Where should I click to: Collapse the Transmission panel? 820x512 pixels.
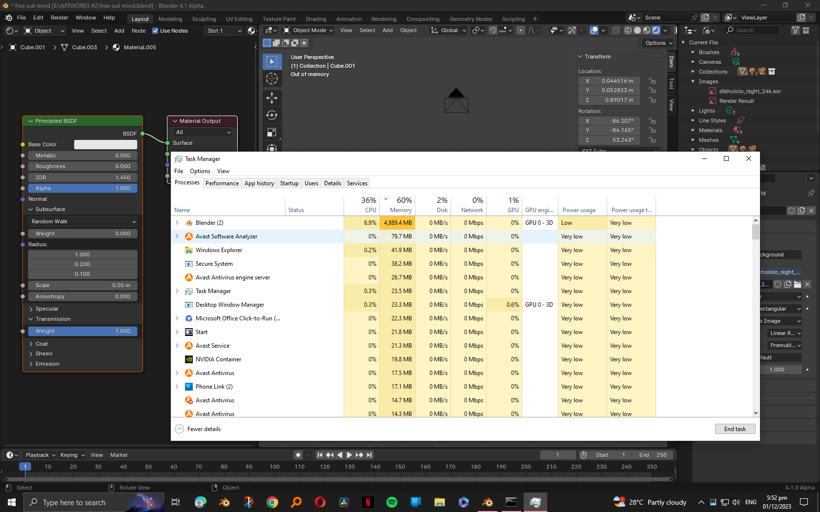(53, 319)
